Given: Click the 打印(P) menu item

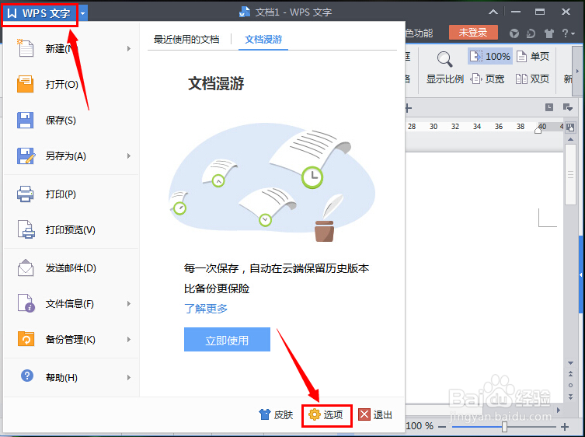Looking at the screenshot, I should click(x=71, y=194).
